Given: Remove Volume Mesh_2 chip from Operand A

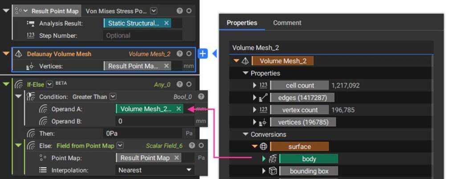Looking at the screenshot, I should (x=179, y=109).
